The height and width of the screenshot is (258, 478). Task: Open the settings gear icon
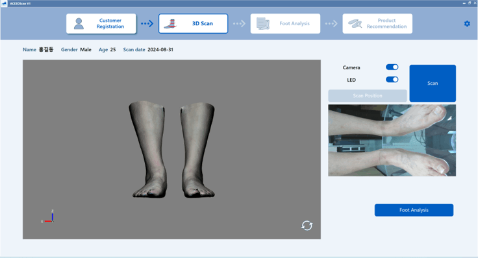click(x=467, y=23)
